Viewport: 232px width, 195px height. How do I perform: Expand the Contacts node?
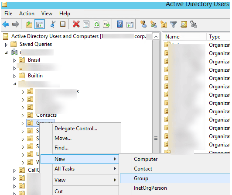click(x=23, y=115)
